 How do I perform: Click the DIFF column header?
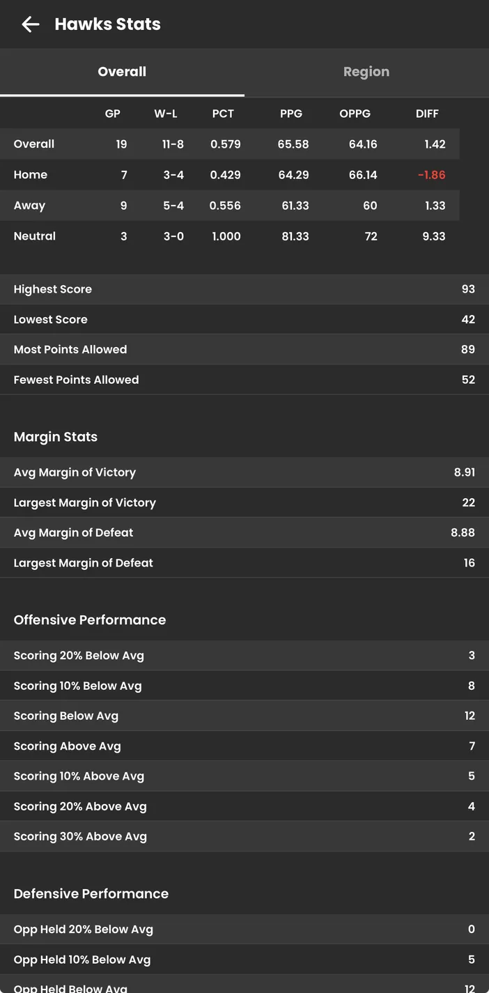pyautogui.click(x=427, y=114)
